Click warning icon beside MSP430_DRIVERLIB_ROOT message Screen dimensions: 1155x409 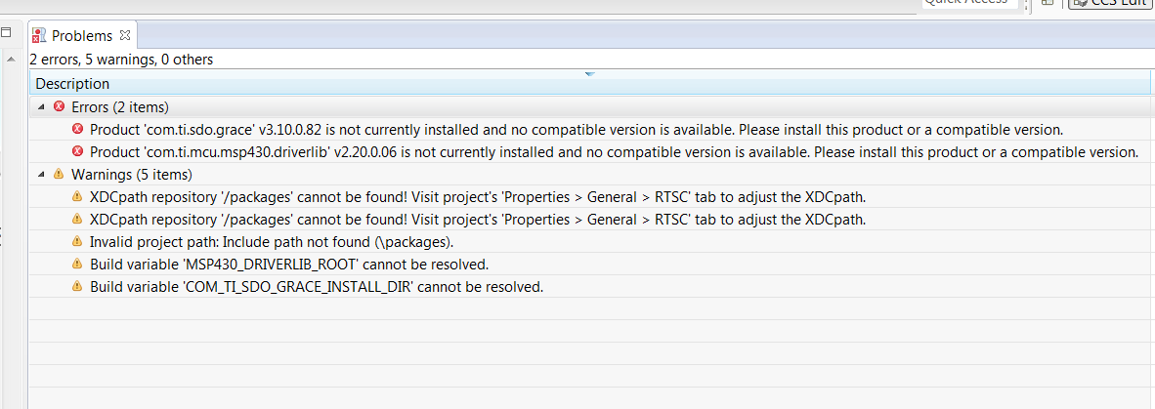click(77, 265)
